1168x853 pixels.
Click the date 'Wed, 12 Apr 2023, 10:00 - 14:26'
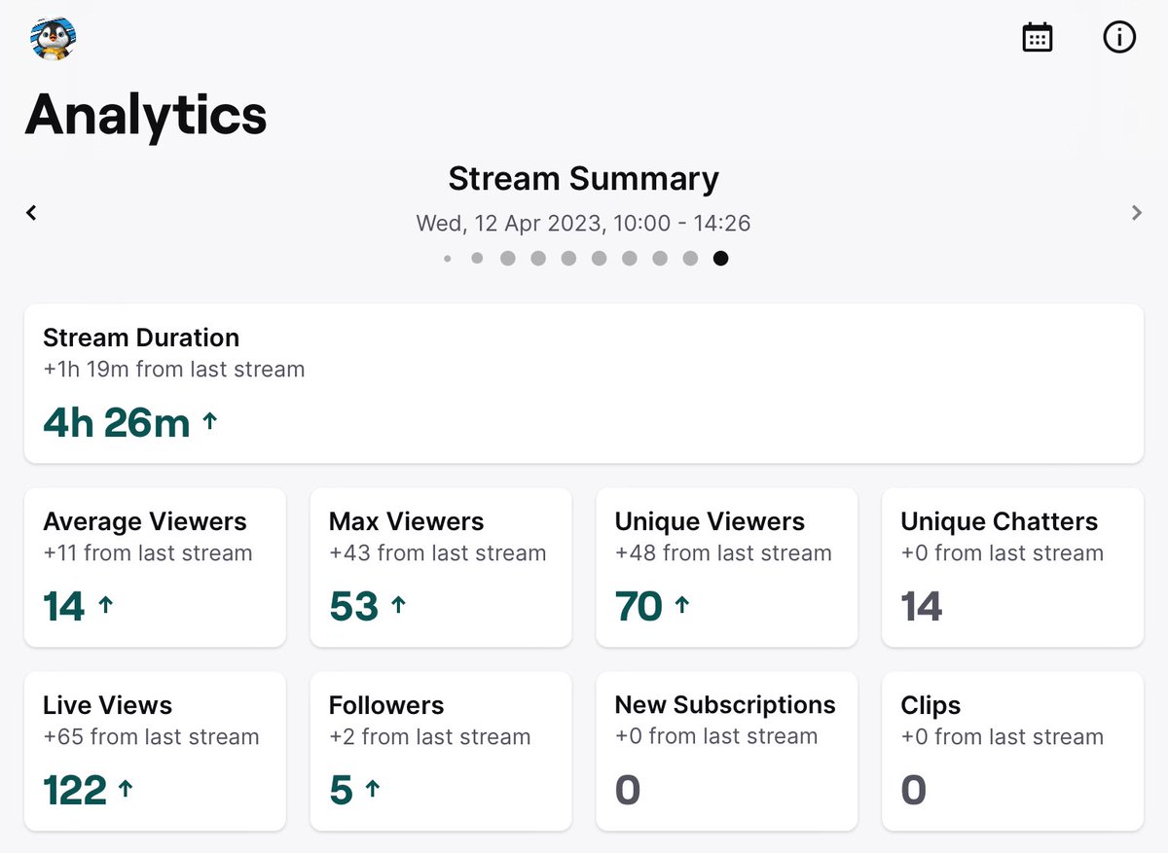[x=584, y=223]
